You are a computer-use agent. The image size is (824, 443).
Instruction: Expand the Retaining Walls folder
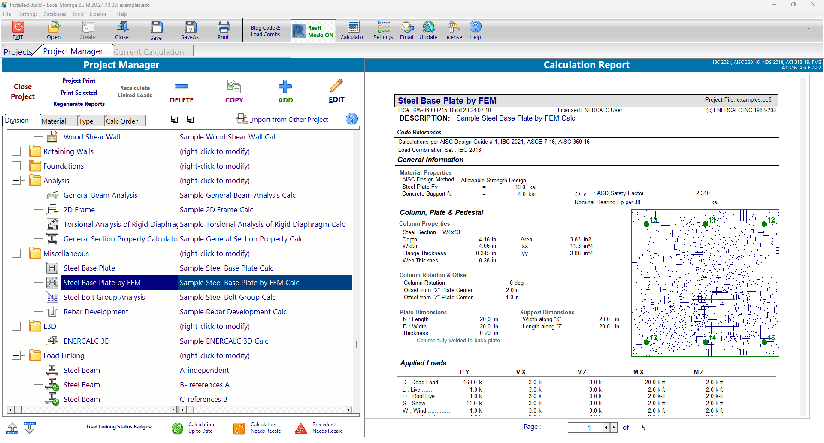pos(16,151)
